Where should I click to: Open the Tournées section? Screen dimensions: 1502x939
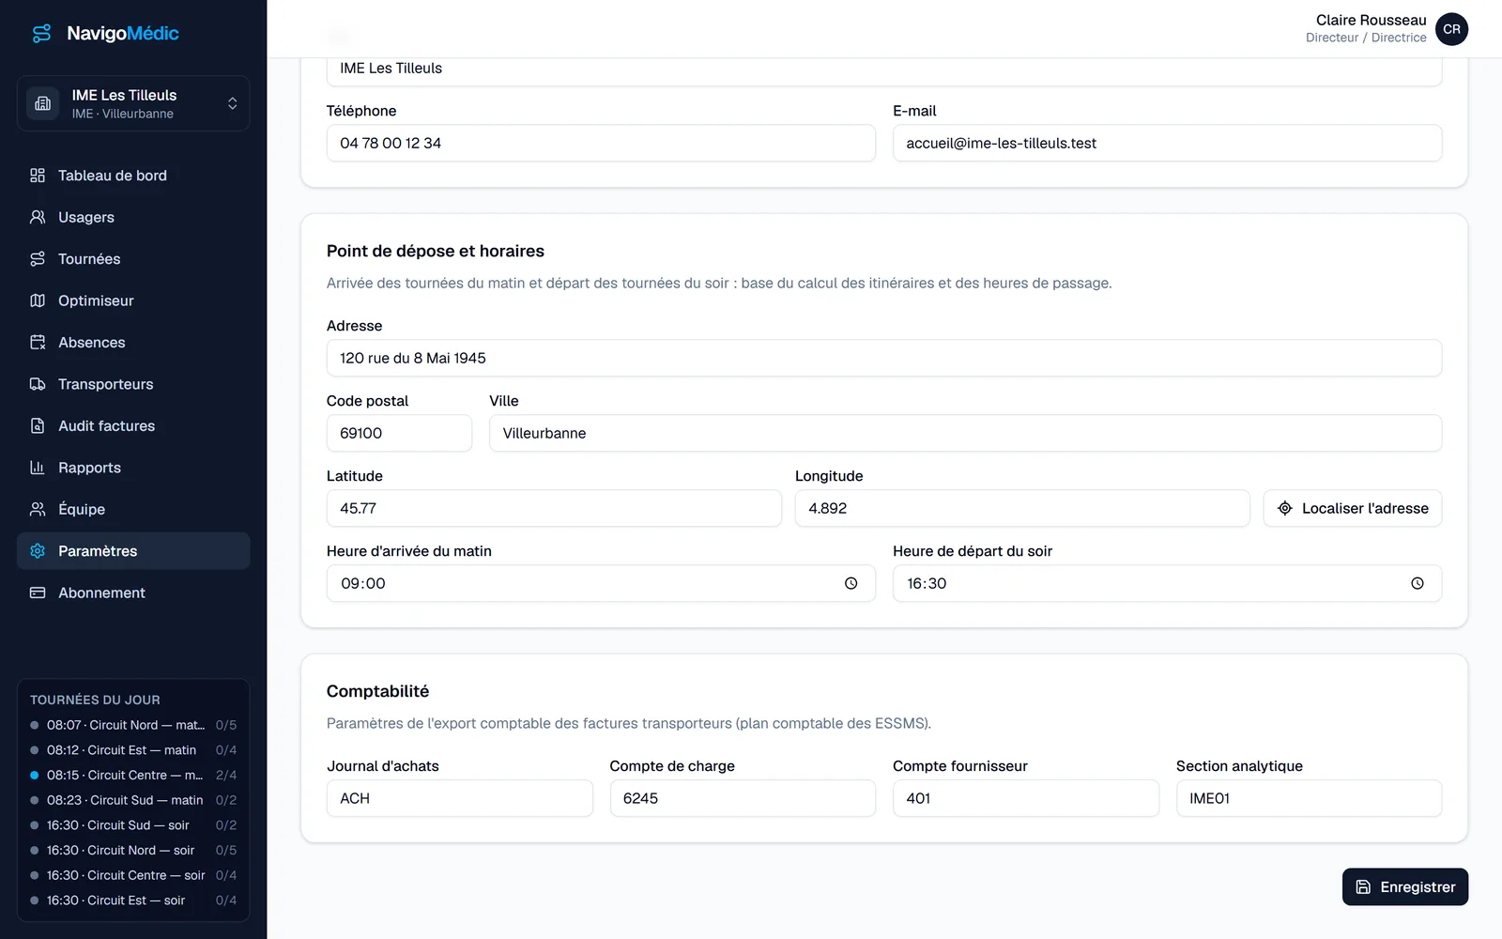pyautogui.click(x=133, y=259)
